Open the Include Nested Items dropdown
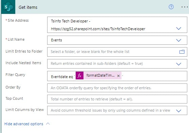189x133 pixels. click(x=178, y=64)
